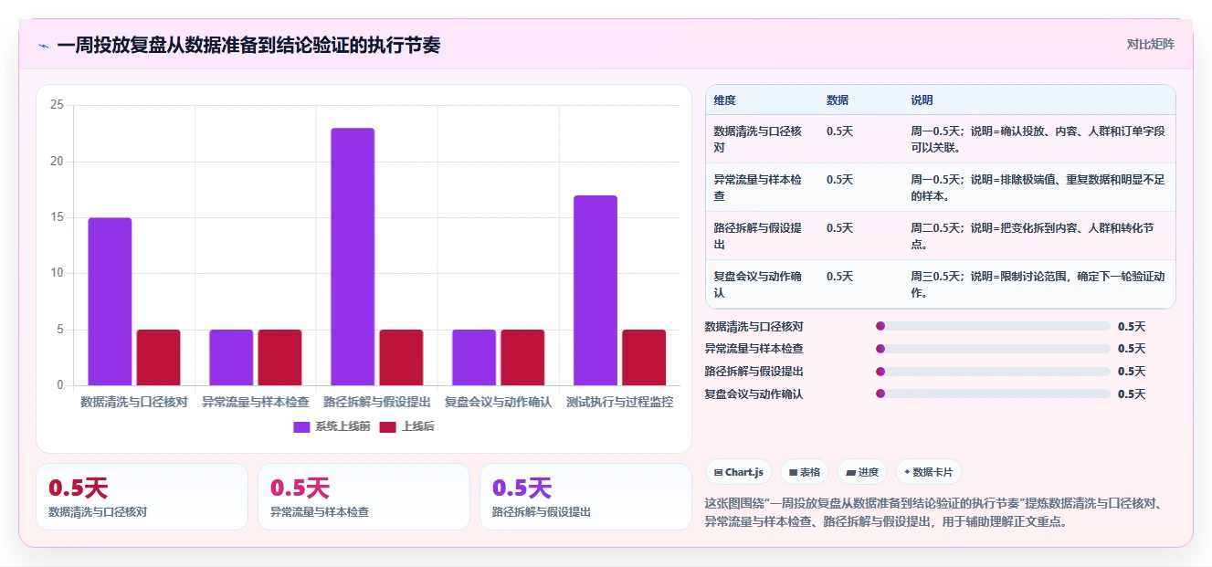
Task: Click the y-axis value 15
Action: [x=57, y=217]
